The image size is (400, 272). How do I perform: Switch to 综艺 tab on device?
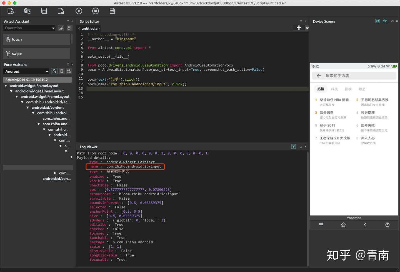point(362,89)
